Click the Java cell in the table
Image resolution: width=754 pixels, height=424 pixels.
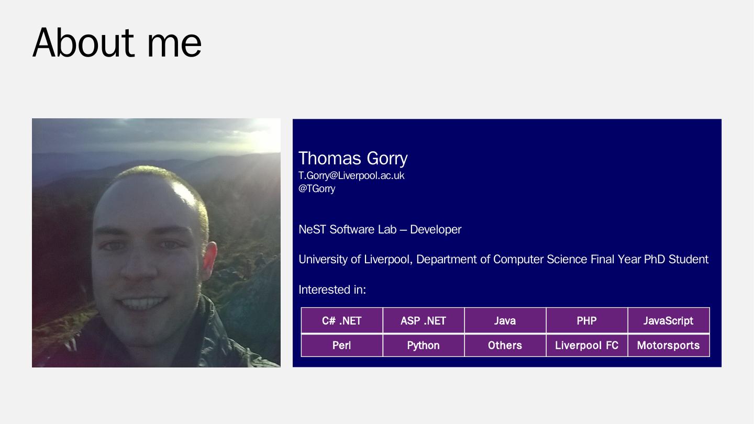505,321
